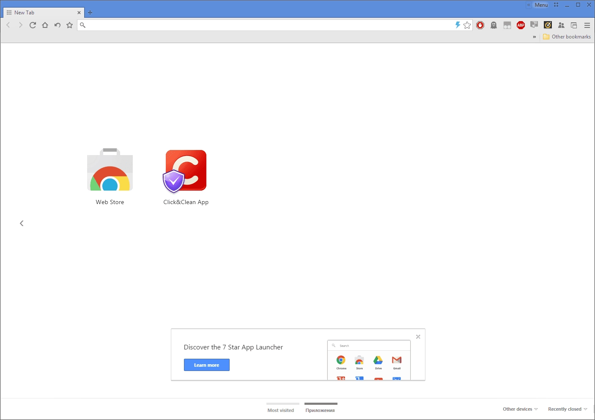The height and width of the screenshot is (420, 595).
Task: Expand the Other devices dropdown
Action: pos(520,409)
